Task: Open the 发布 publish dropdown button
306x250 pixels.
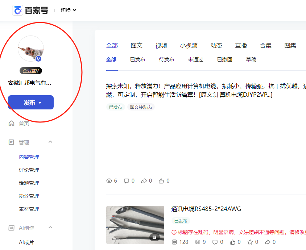Action: pyautogui.click(x=31, y=103)
